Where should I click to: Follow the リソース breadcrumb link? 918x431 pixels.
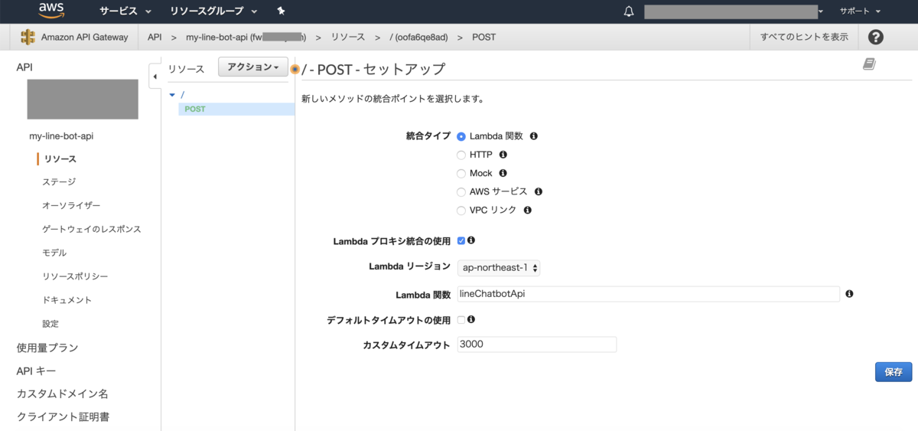click(348, 37)
